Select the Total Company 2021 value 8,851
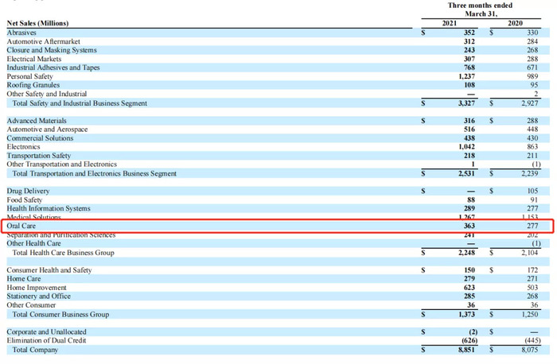This screenshot has width=557, height=364. (466, 350)
